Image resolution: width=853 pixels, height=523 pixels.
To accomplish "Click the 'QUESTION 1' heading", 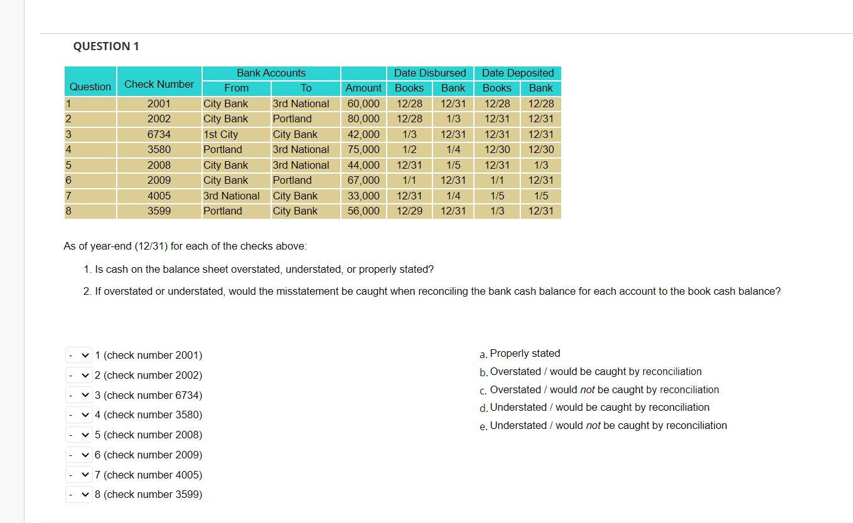I will pyautogui.click(x=106, y=46).
